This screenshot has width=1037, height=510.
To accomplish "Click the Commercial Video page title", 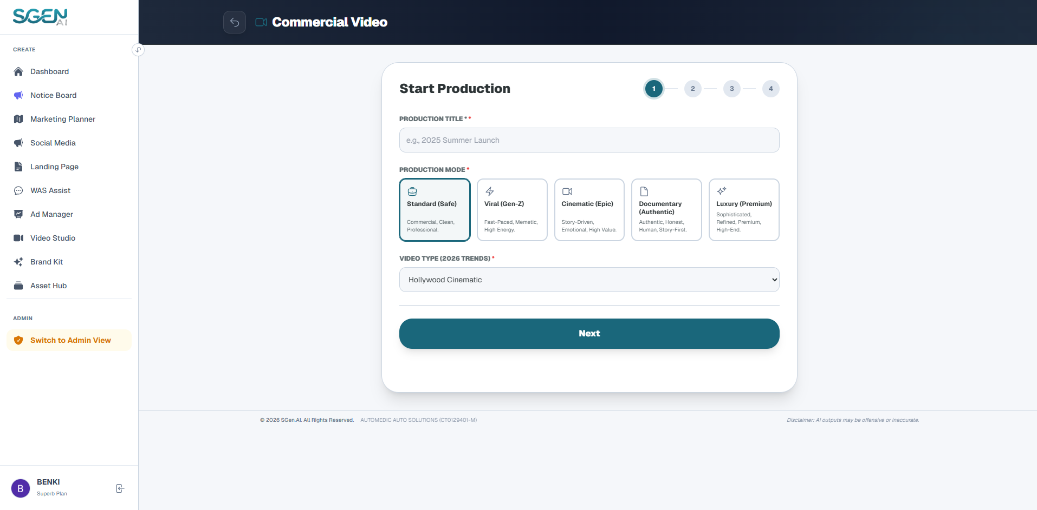I will click(x=329, y=22).
